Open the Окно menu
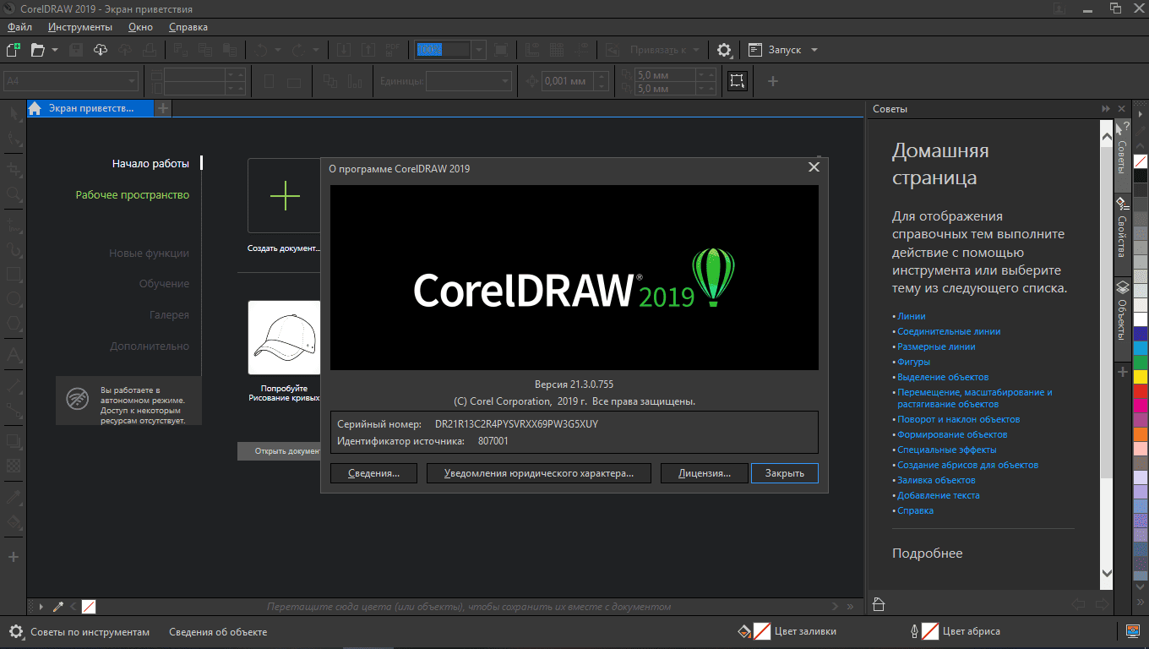The image size is (1149, 649). pos(140,27)
